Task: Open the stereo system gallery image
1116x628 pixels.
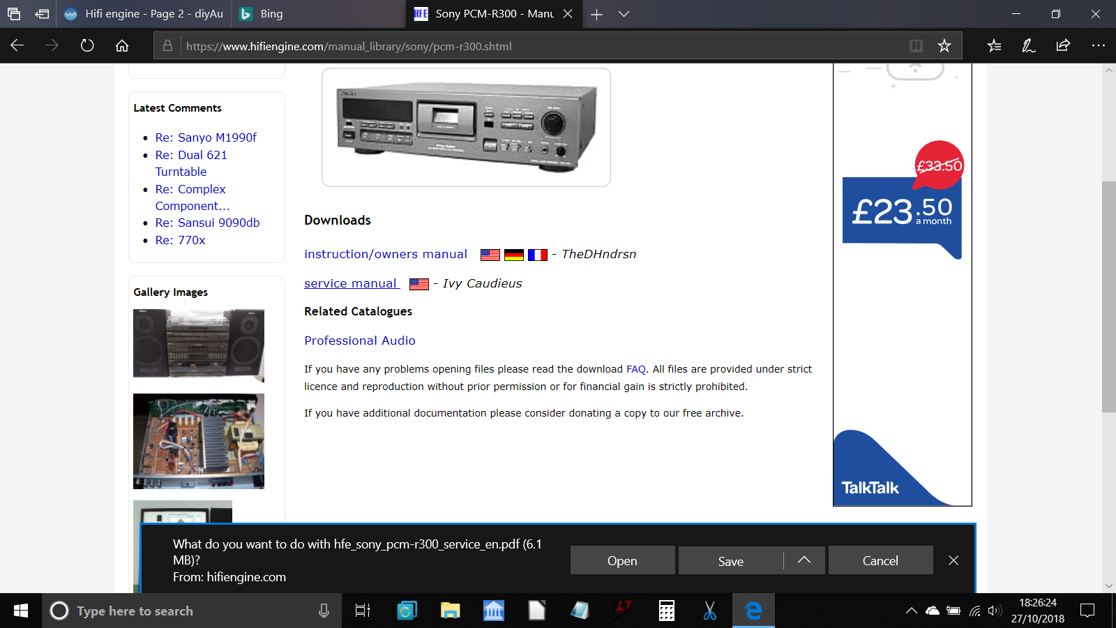Action: [199, 345]
